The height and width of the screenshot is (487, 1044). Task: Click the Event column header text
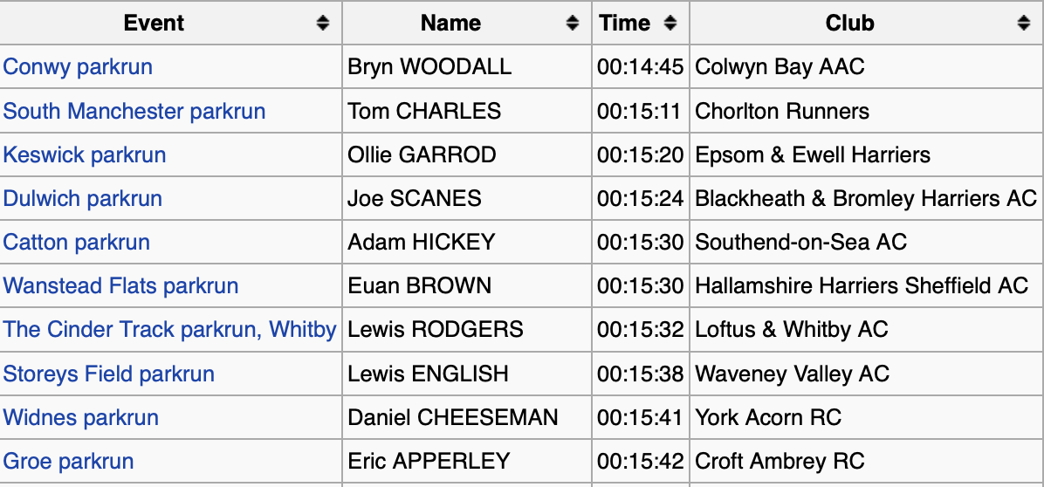[154, 24]
